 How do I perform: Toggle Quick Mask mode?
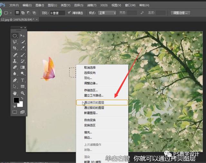[x=14, y=112]
